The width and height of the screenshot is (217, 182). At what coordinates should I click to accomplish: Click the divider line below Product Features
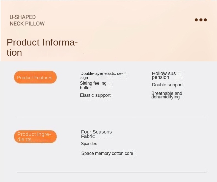tap(112, 118)
